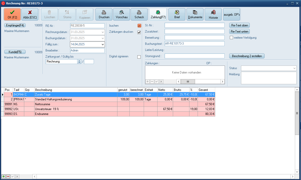Open Zahlung(F7) payment dialog
Viewport: 301px width, 180px height.
click(158, 14)
